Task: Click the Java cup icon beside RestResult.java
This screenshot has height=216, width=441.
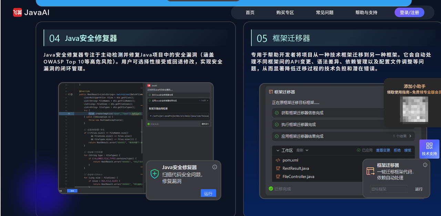Action: click(278, 168)
